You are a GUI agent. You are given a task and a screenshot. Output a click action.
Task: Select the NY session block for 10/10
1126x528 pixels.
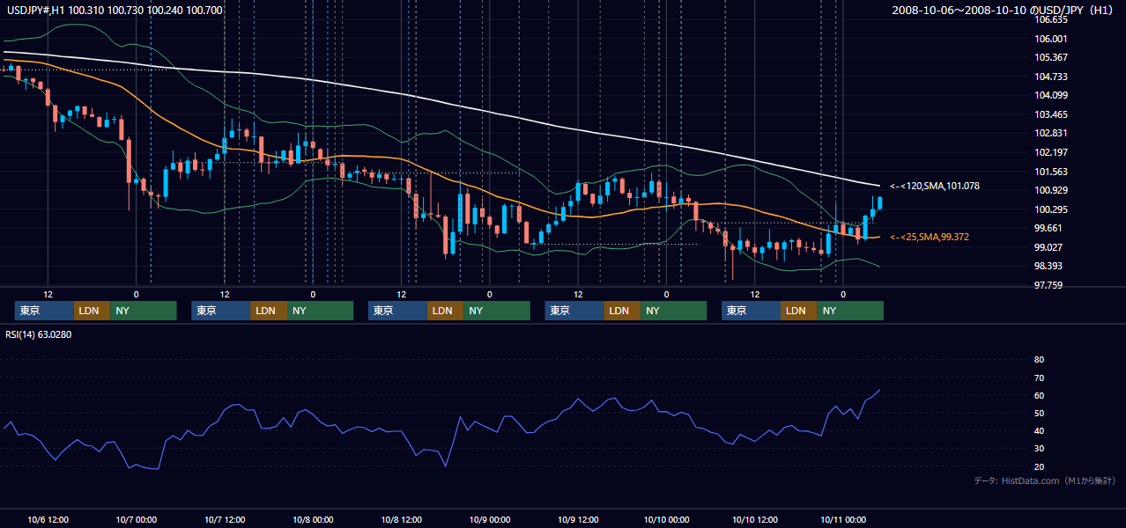coord(850,311)
